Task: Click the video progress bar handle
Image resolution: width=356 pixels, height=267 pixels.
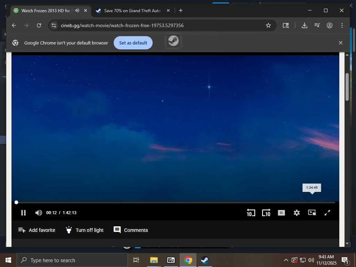Action: 16,202
